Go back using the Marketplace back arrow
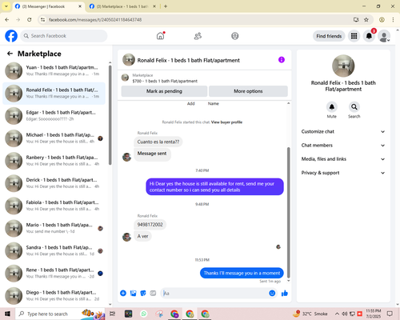The image size is (400, 320). tap(10, 54)
